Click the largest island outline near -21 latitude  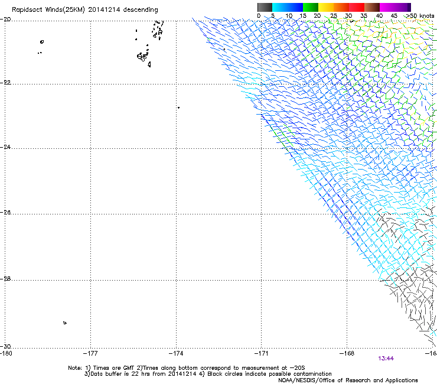(142, 57)
